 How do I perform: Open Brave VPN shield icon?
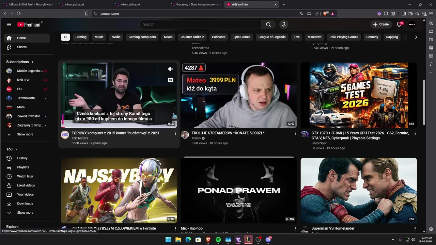pyautogui.click(x=424, y=14)
